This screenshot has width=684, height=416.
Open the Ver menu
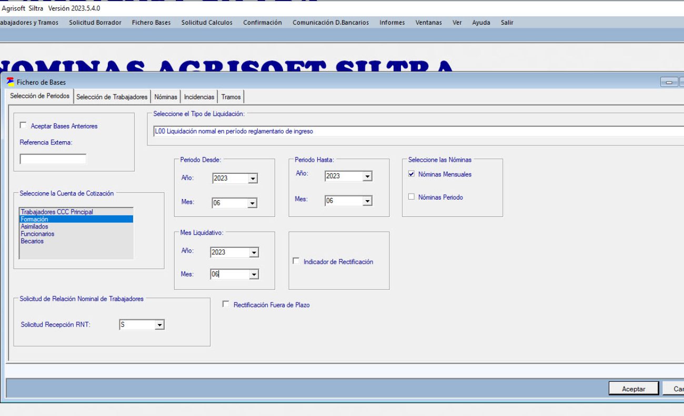pyautogui.click(x=457, y=23)
